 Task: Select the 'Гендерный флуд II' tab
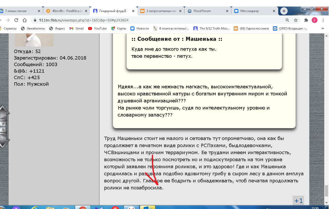(x=113, y=11)
